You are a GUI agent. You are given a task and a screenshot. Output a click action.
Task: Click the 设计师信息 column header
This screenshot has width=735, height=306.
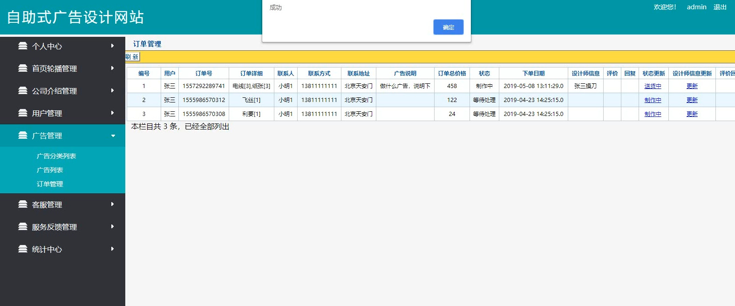coord(585,74)
